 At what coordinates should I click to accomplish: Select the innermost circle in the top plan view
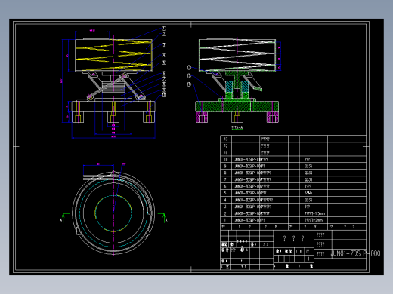113,213
